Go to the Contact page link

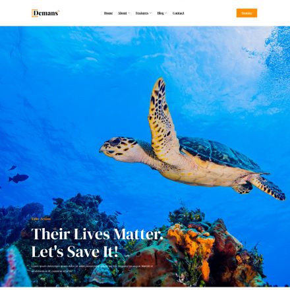179,13
